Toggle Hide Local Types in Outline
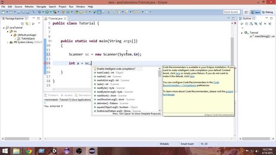Viewport: 276px width, 155px height. (270, 24)
